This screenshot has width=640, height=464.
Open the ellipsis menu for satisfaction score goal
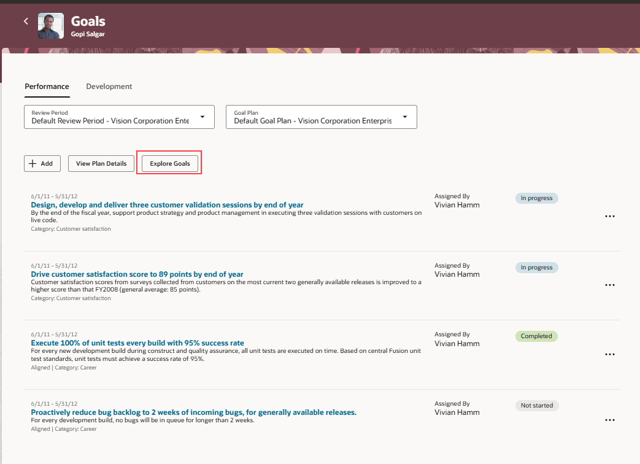pos(609,285)
